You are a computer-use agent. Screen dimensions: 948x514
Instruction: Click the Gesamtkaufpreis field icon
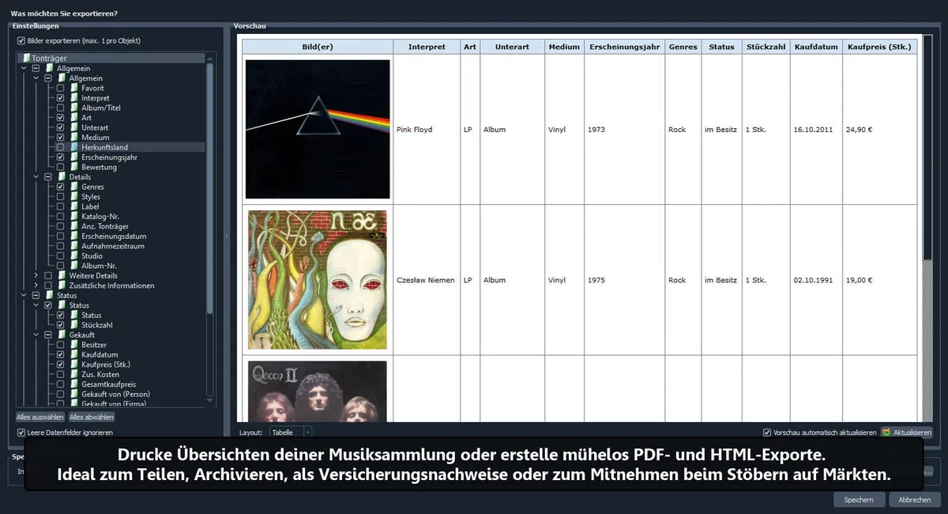pyautogui.click(x=73, y=384)
